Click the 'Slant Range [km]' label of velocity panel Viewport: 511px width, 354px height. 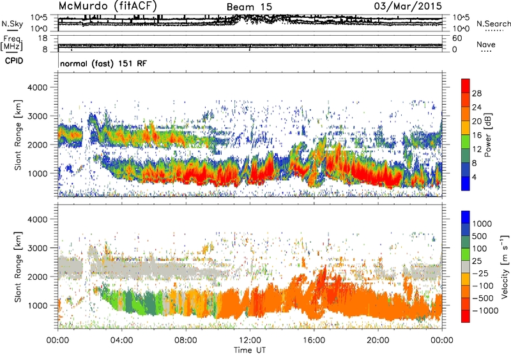tap(18, 267)
